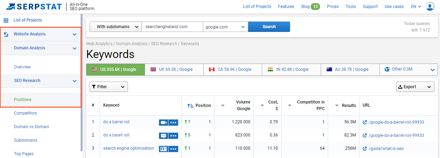Screen dimensions: 440x158
Task: Open List of Projects in the sidebar
Action: click(x=28, y=20)
